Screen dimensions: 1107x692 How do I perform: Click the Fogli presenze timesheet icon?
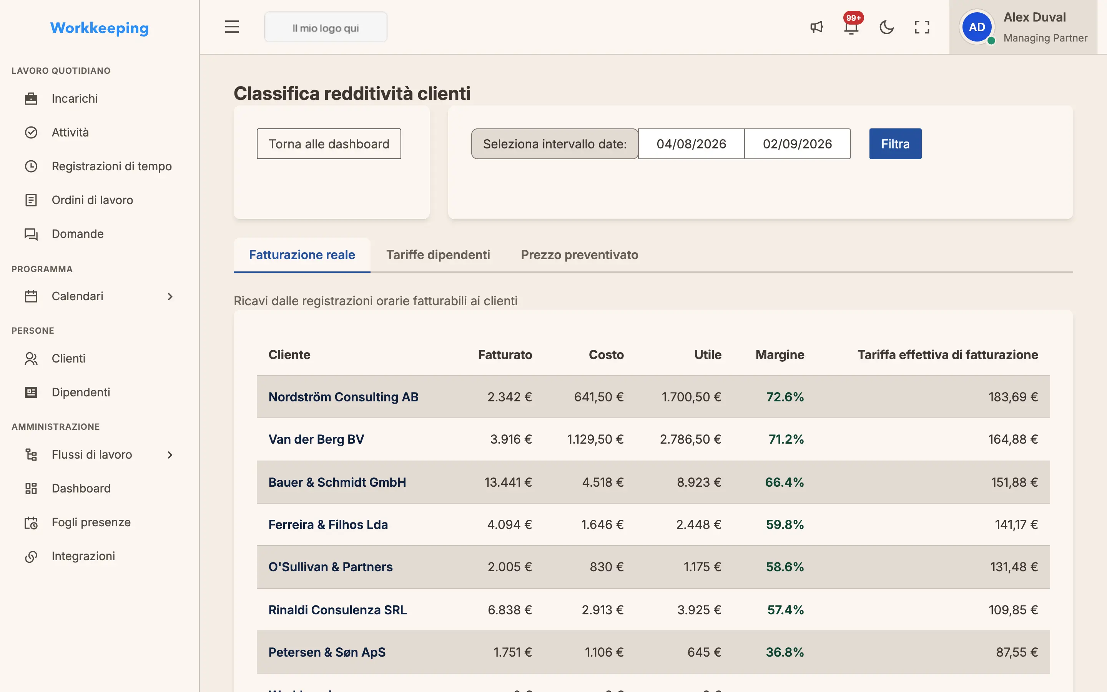(31, 522)
